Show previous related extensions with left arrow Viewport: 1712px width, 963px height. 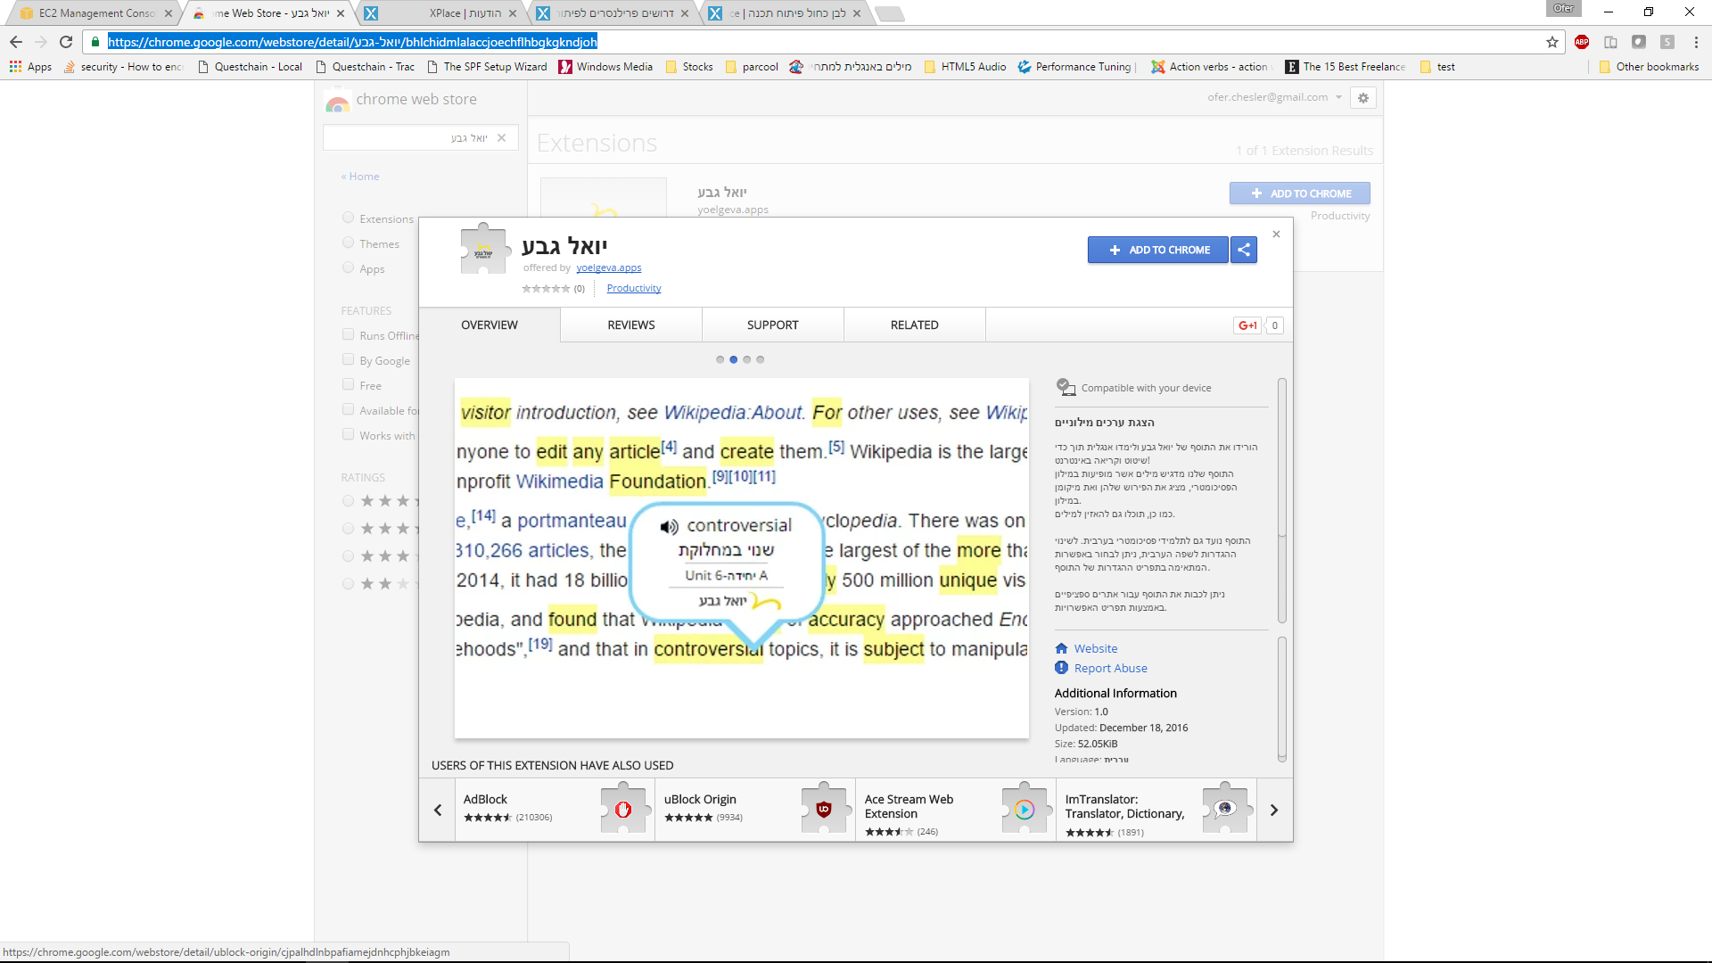click(x=438, y=811)
